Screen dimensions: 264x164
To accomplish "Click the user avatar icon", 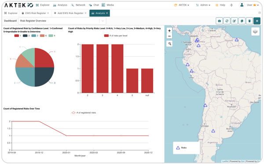I will coord(242,5).
